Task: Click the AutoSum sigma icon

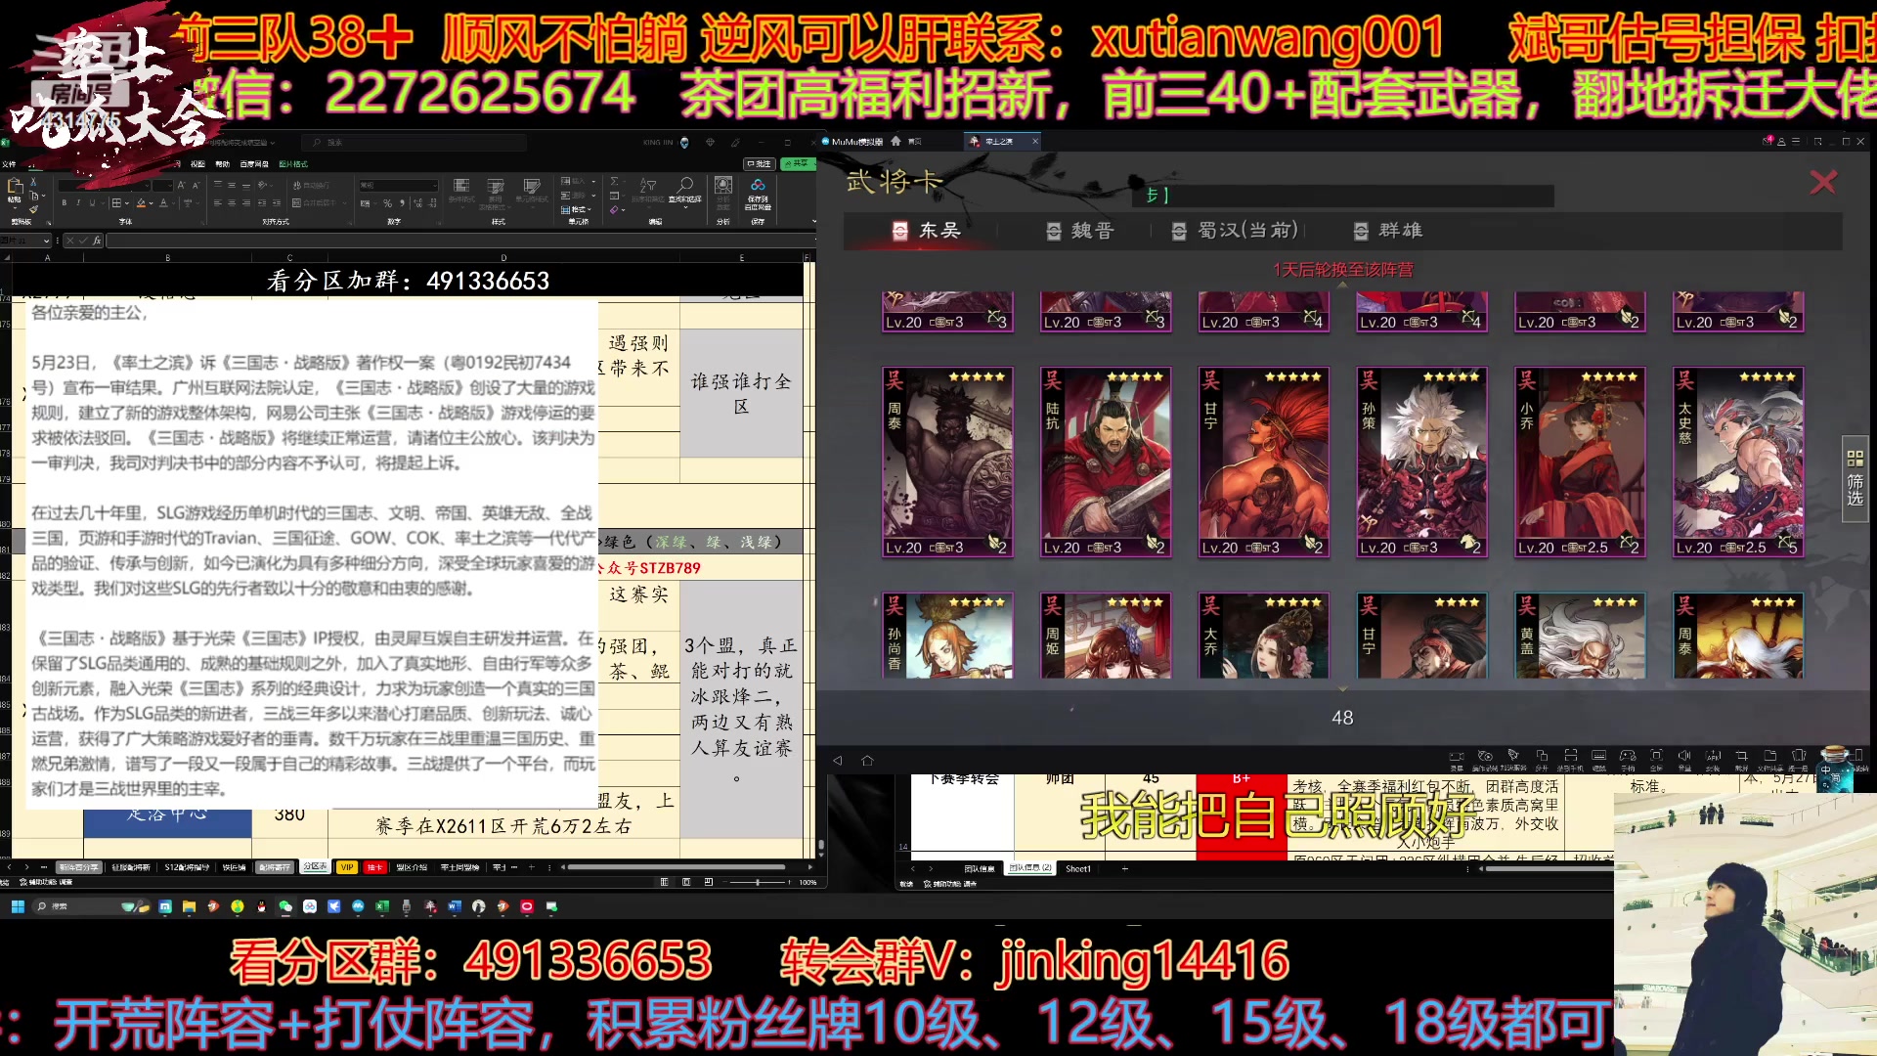Action: (614, 181)
